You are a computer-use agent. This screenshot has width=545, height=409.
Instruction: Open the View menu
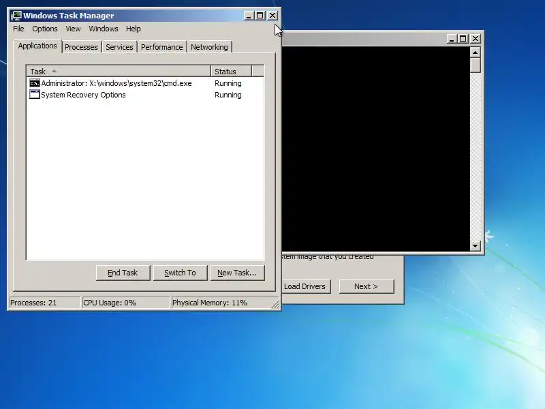pyautogui.click(x=73, y=29)
